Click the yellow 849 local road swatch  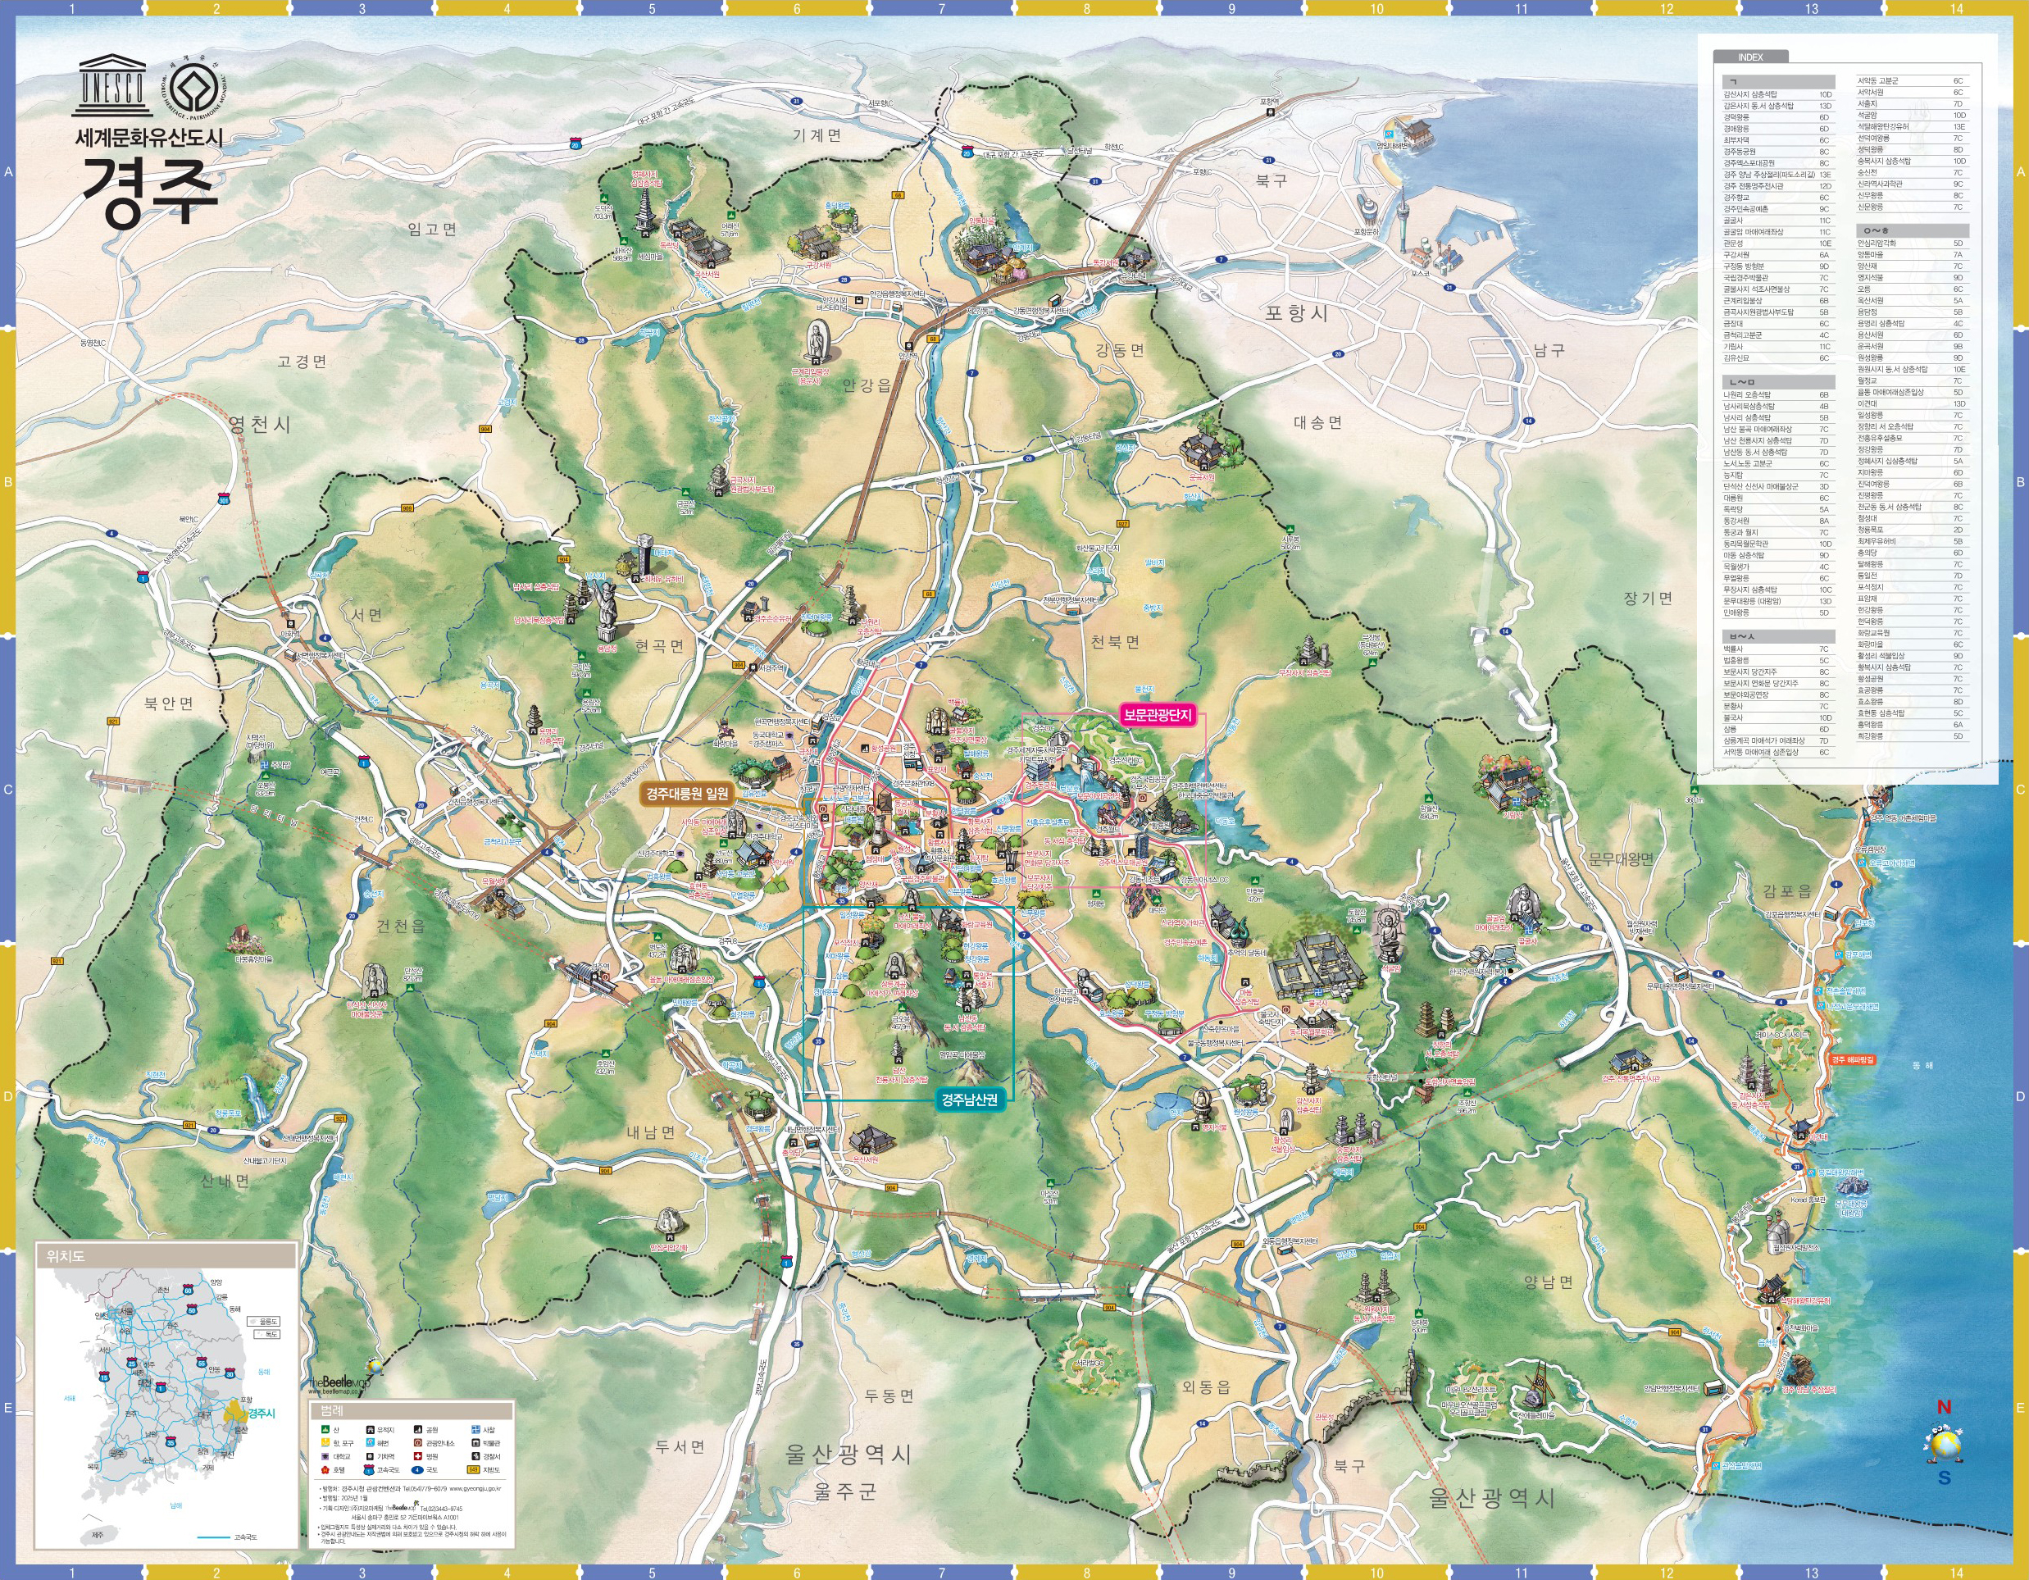pyautogui.click(x=474, y=1470)
